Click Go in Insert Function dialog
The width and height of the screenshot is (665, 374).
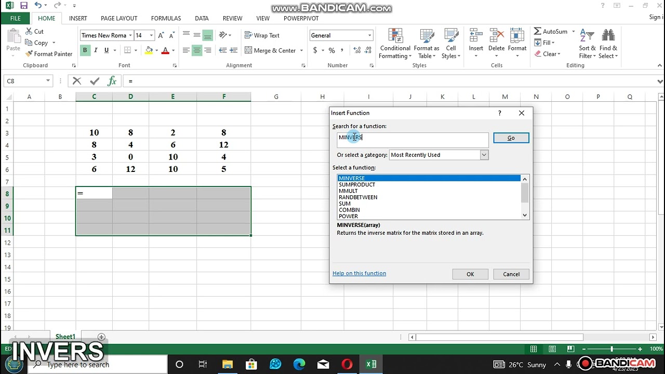pyautogui.click(x=511, y=138)
